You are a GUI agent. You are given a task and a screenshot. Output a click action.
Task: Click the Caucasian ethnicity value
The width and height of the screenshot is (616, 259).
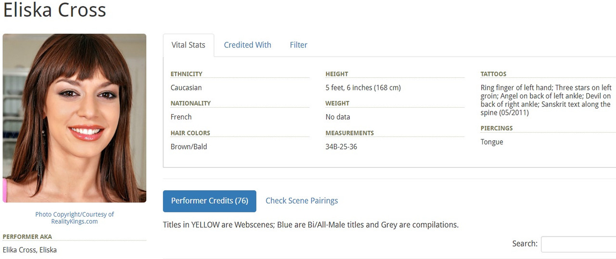point(186,88)
